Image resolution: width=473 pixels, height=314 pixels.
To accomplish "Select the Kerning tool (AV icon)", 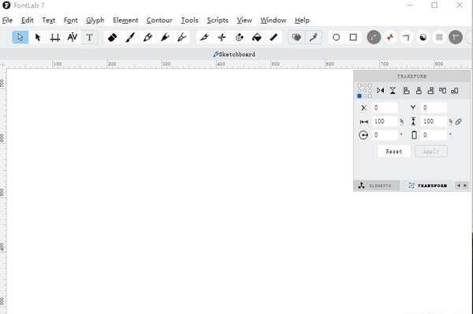I will (x=73, y=37).
